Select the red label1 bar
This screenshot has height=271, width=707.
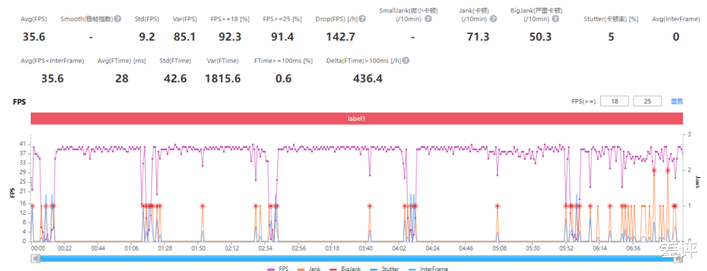click(x=357, y=118)
